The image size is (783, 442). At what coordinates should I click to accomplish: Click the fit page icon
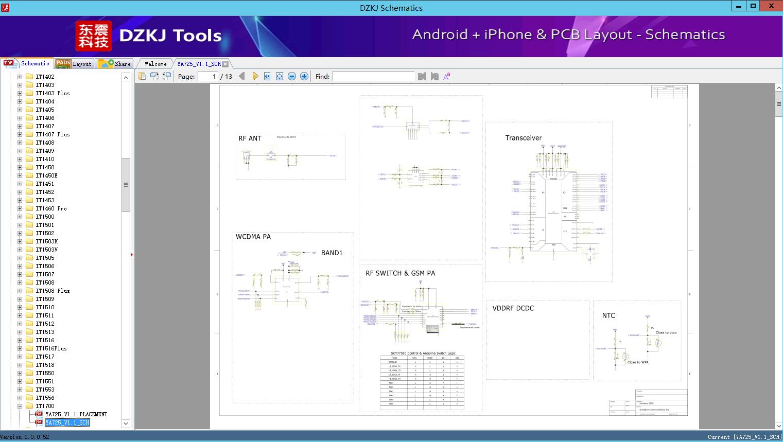[x=280, y=76]
